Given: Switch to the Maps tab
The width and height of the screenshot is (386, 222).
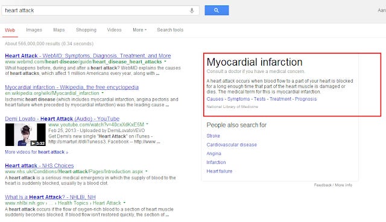Looking at the screenshot, I should click(59, 30).
